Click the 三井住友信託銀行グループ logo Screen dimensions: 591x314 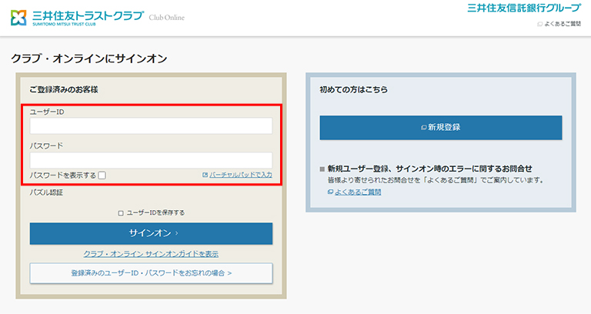tap(523, 8)
